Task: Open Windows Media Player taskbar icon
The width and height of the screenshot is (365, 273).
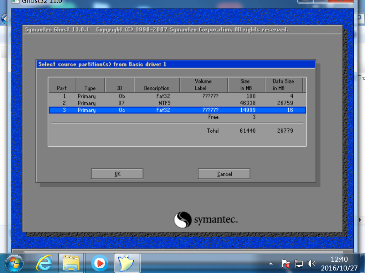Action: click(x=100, y=263)
